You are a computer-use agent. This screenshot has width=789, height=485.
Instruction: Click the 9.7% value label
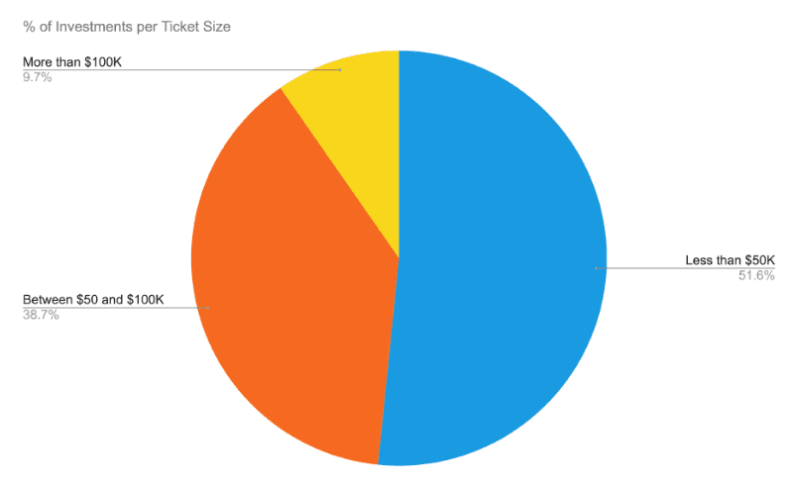click(37, 77)
